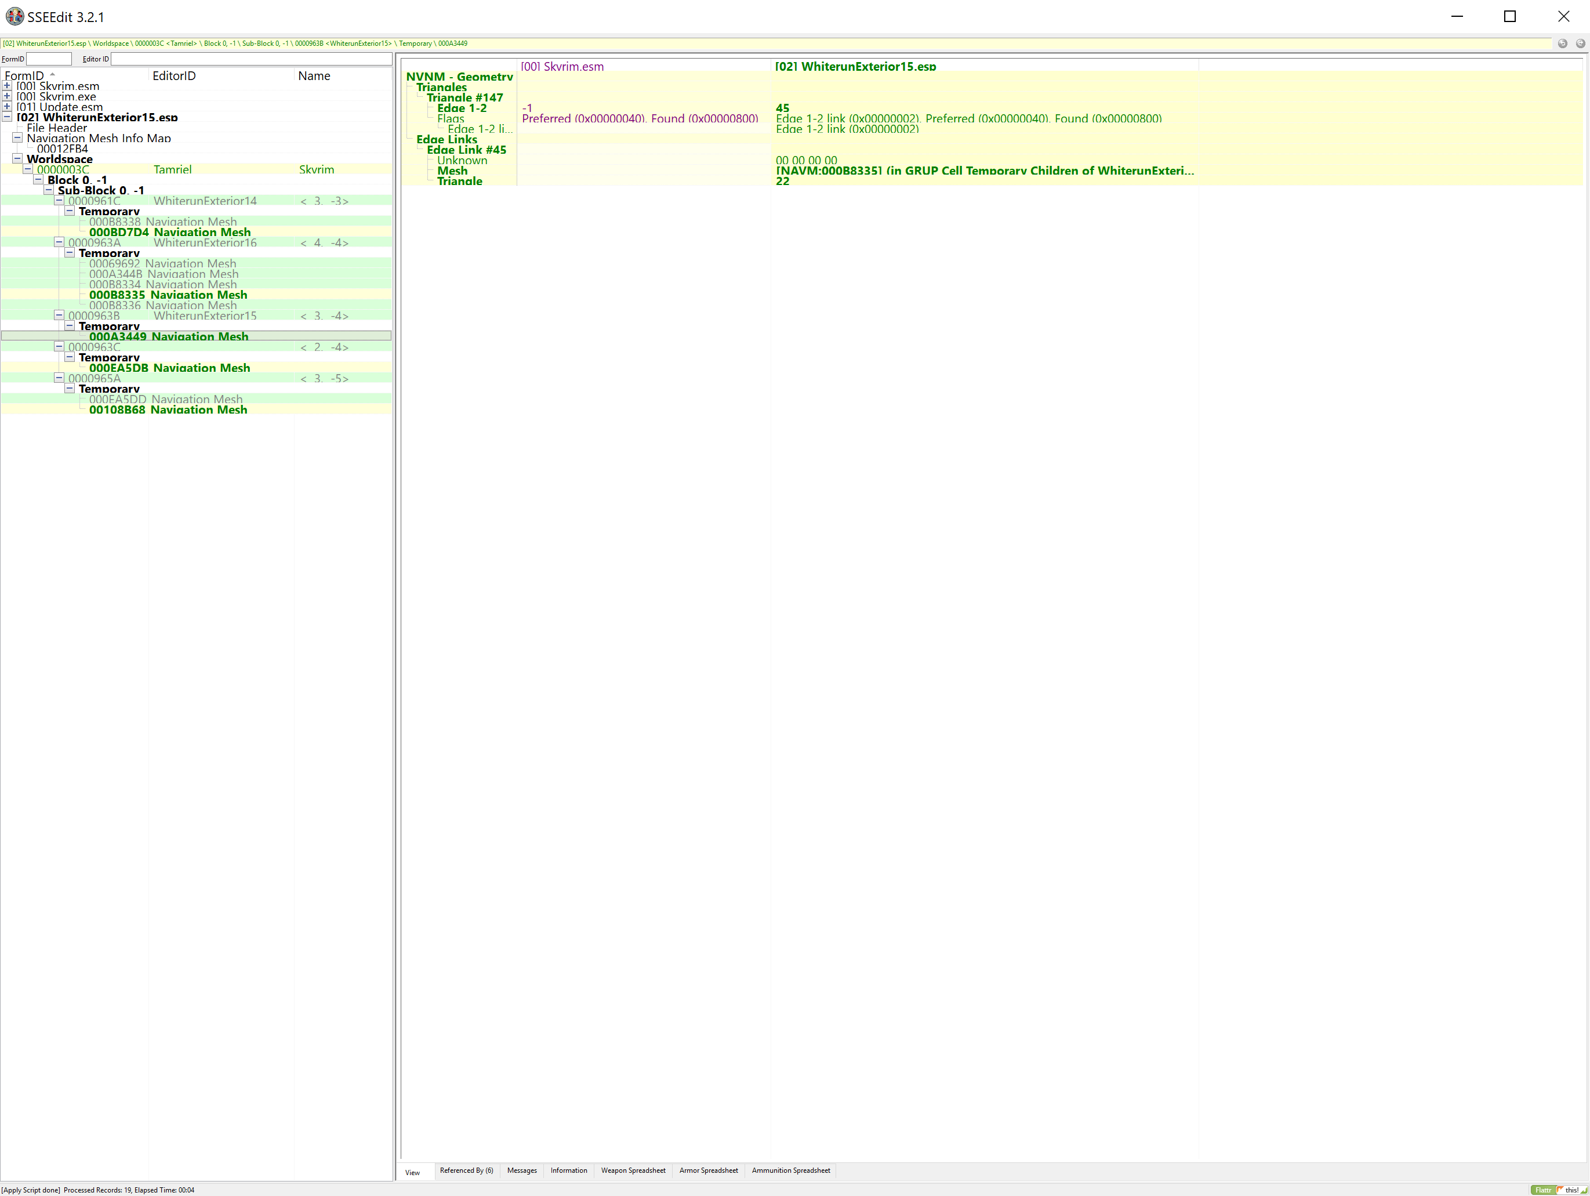Click the navigate back arrow icon
The height and width of the screenshot is (1196, 1590).
(1562, 43)
